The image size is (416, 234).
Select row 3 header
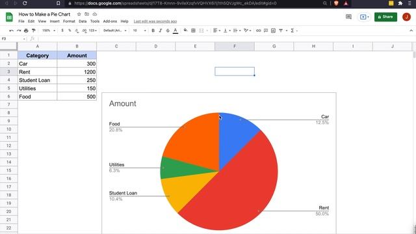pos(8,71)
